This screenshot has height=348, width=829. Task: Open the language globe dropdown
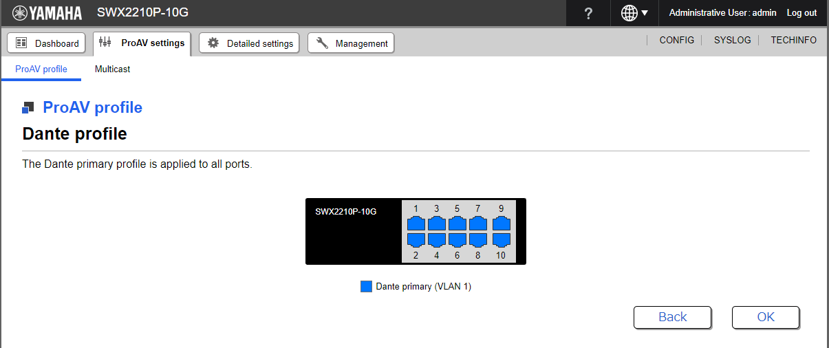[x=634, y=13]
